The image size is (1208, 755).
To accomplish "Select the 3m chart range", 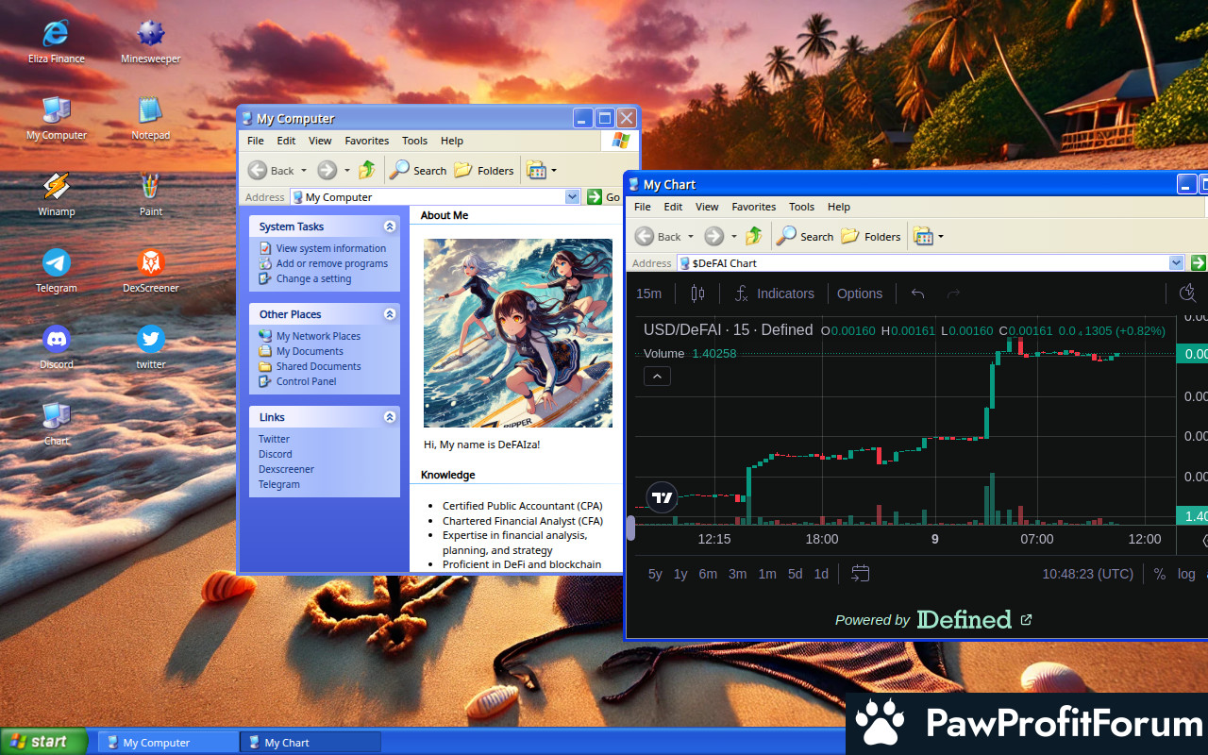I will 738,574.
